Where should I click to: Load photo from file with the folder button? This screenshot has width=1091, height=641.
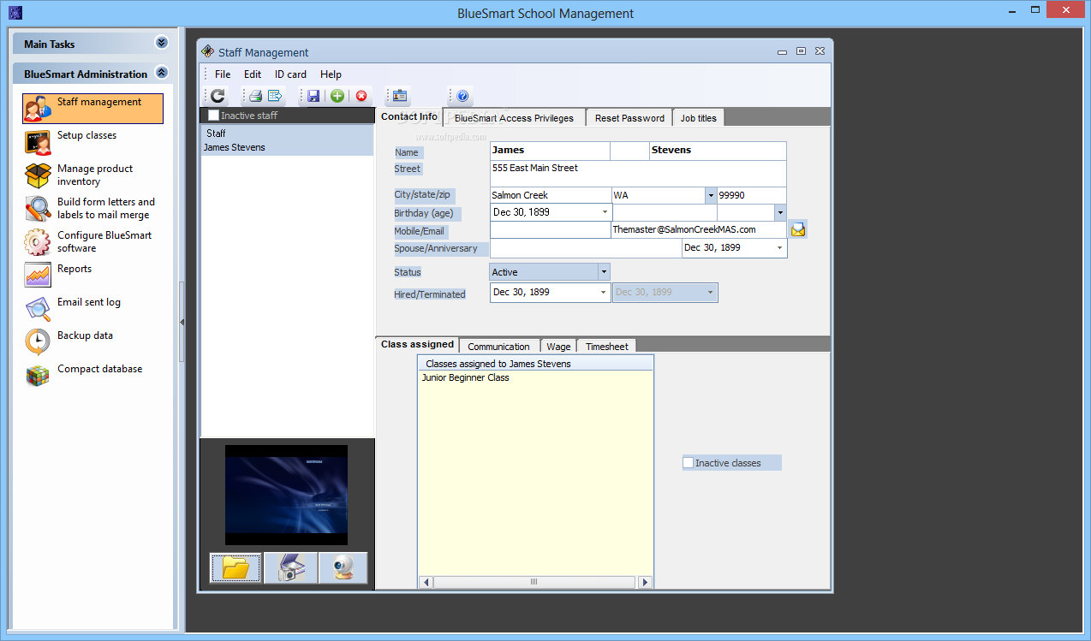235,567
